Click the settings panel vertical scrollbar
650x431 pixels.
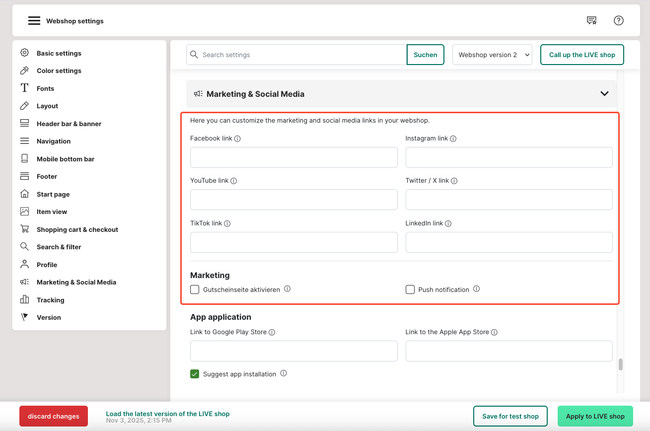(x=621, y=364)
